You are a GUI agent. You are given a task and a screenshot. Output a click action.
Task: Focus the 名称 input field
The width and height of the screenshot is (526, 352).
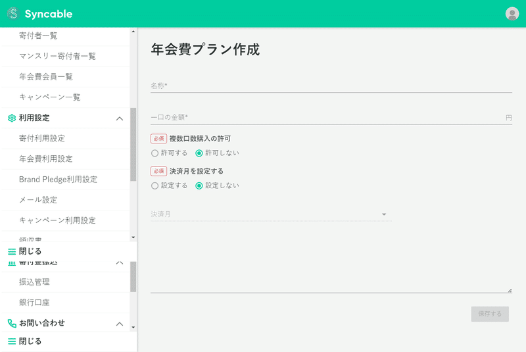[x=331, y=86]
